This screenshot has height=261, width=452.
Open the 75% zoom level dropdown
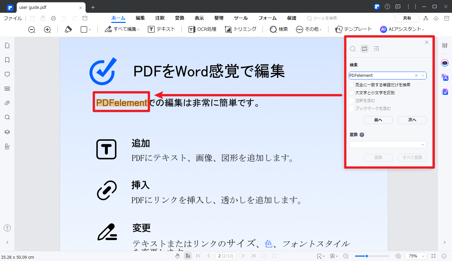416,256
